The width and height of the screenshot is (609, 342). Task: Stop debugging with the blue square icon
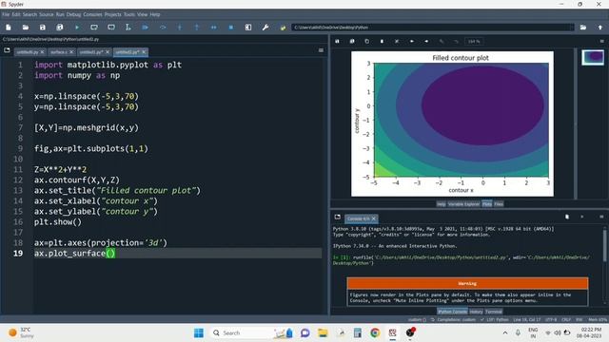[230, 28]
